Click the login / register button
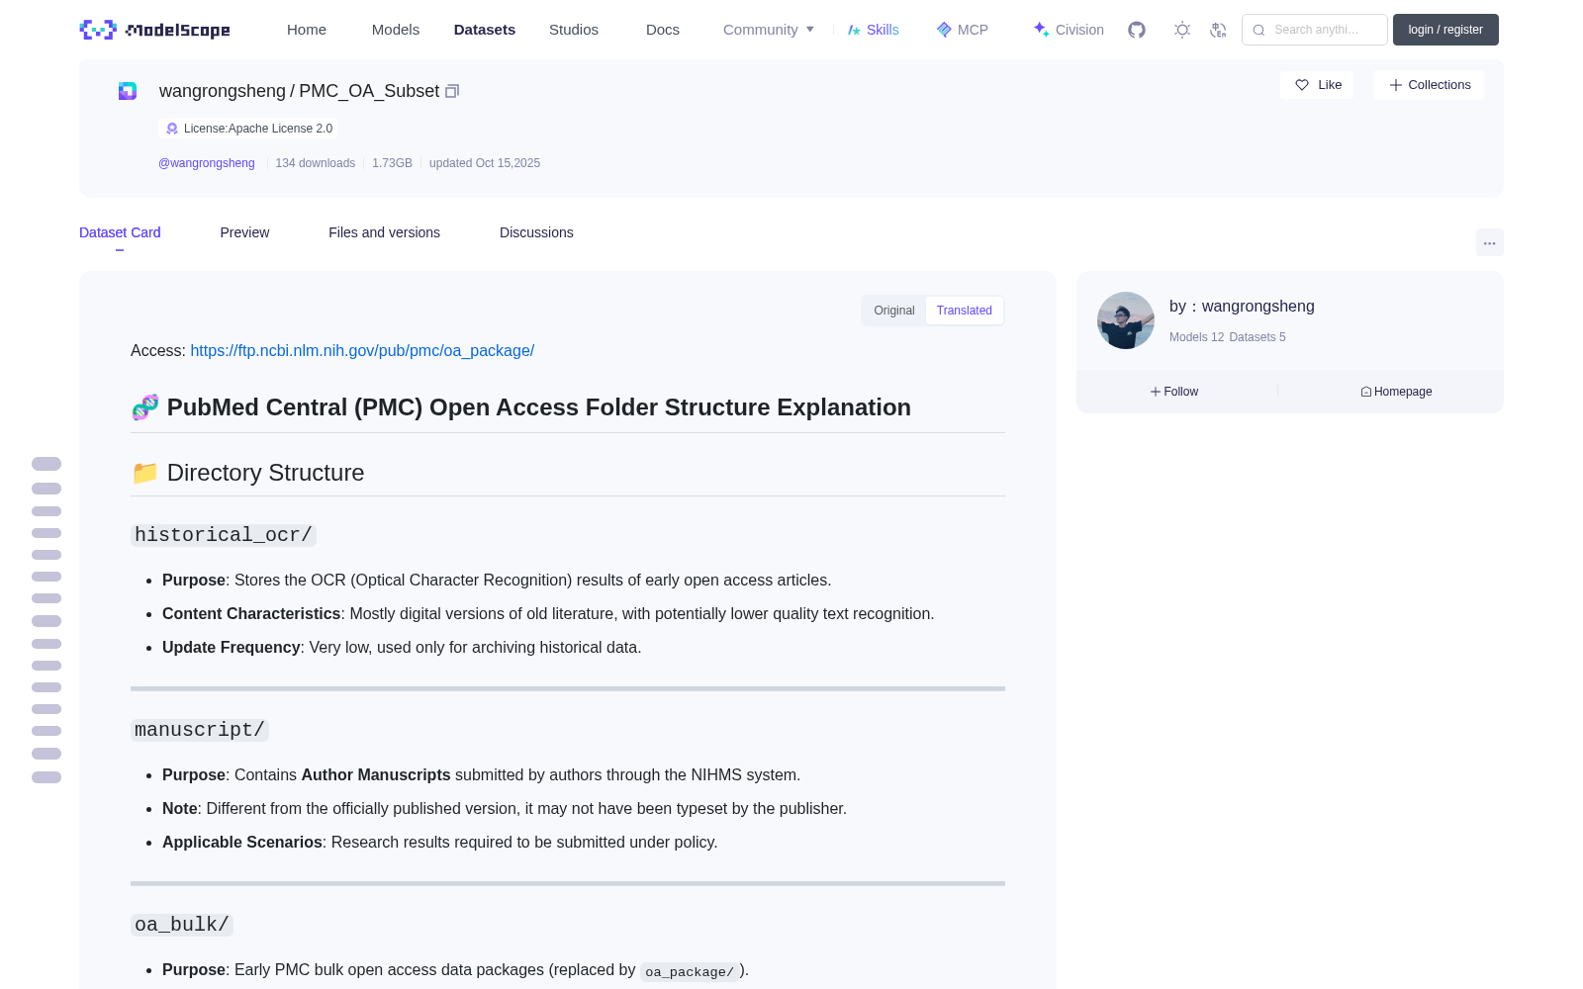 pyautogui.click(x=1445, y=30)
